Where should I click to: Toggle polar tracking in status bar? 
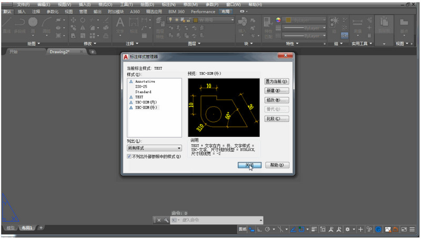[267, 230]
